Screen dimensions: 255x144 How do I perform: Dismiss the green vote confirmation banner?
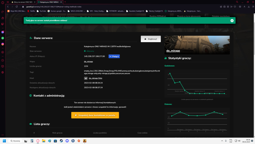(x=232, y=20)
